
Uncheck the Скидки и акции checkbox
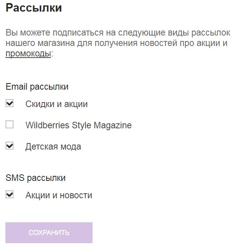click(10, 104)
